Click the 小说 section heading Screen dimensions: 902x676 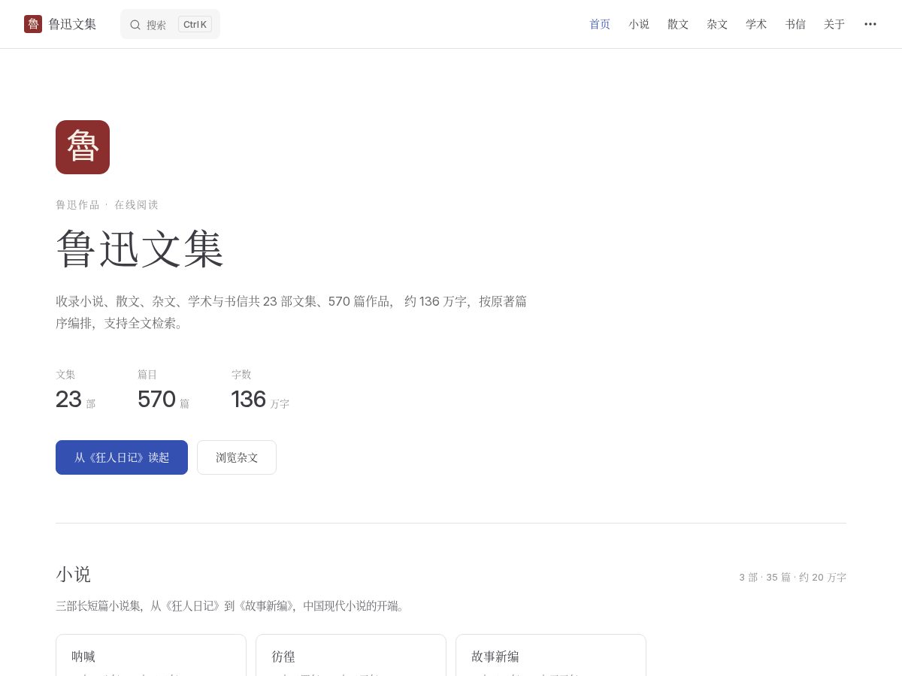click(73, 575)
